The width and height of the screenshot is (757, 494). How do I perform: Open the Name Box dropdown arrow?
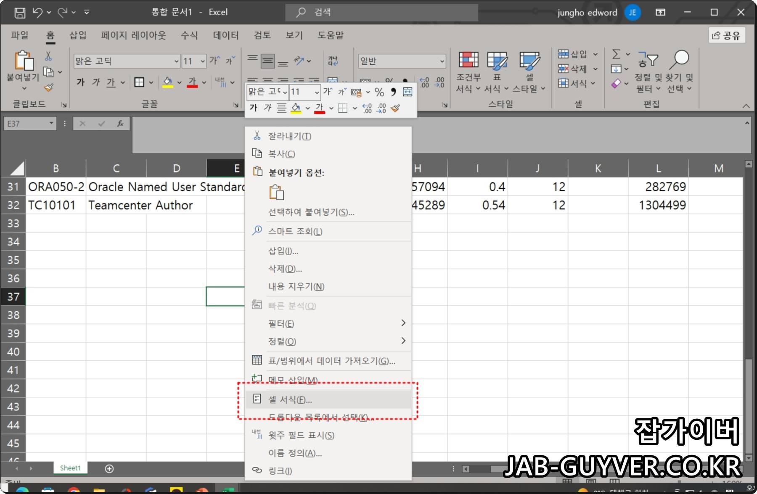[x=51, y=124]
